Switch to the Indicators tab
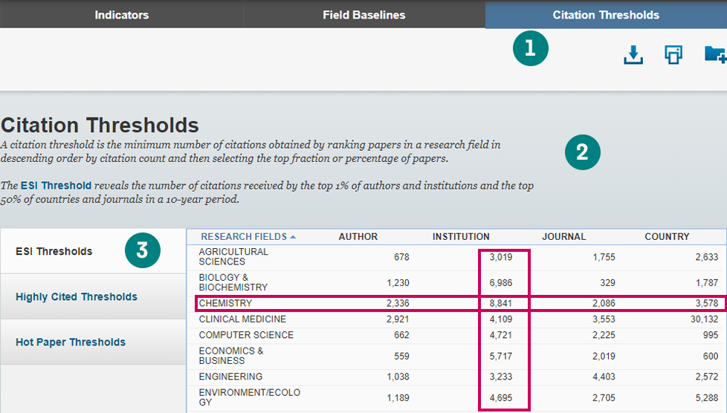 click(x=121, y=15)
